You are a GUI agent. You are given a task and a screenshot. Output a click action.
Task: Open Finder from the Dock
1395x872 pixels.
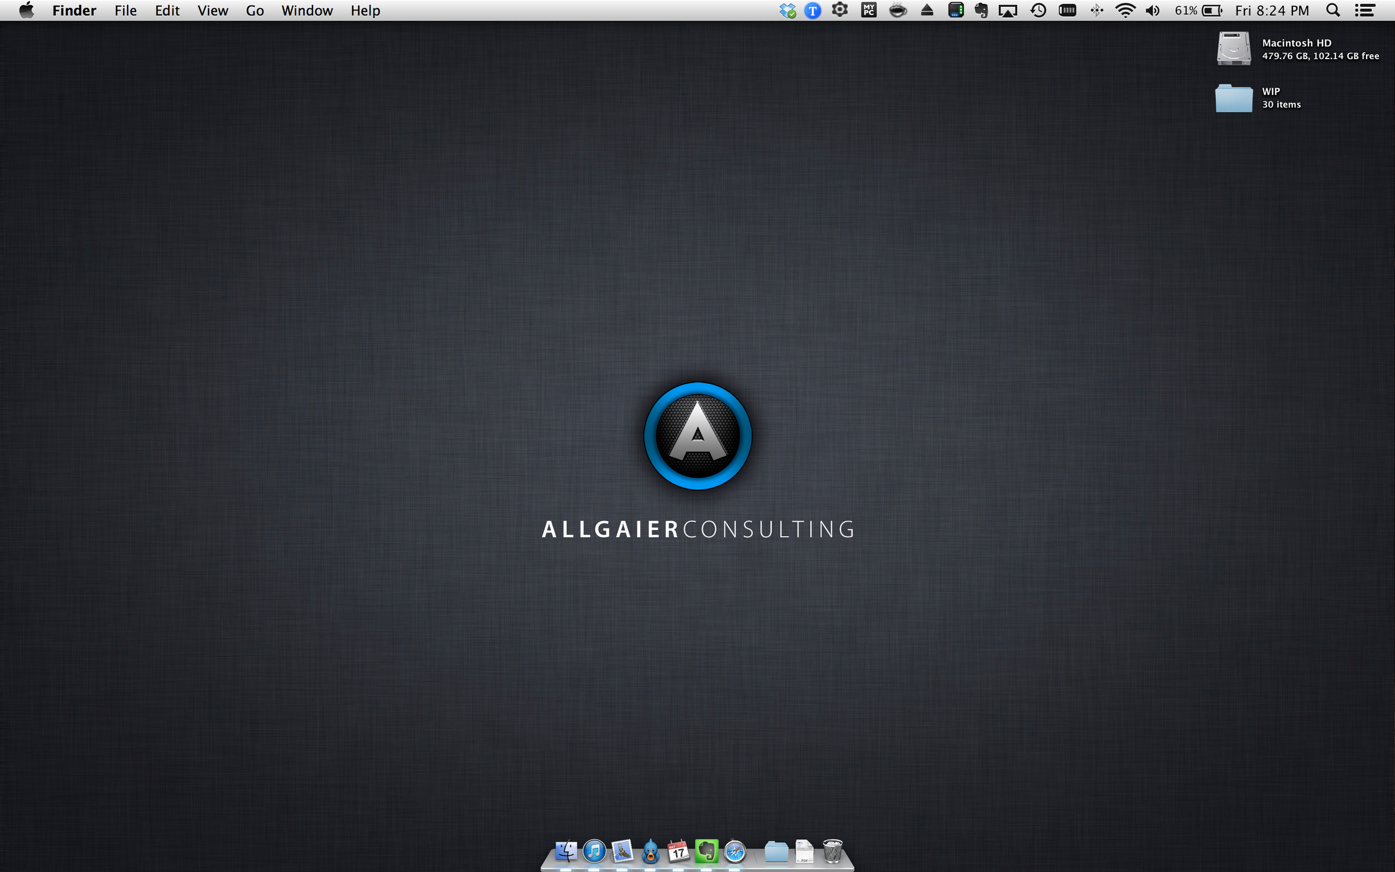tap(566, 851)
